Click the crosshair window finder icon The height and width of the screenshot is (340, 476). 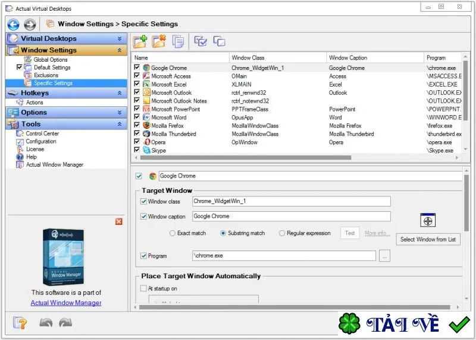point(428,220)
